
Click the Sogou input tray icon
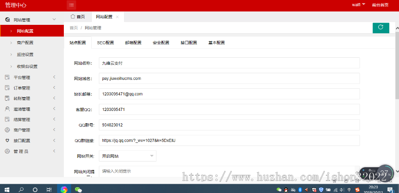[357, 190]
